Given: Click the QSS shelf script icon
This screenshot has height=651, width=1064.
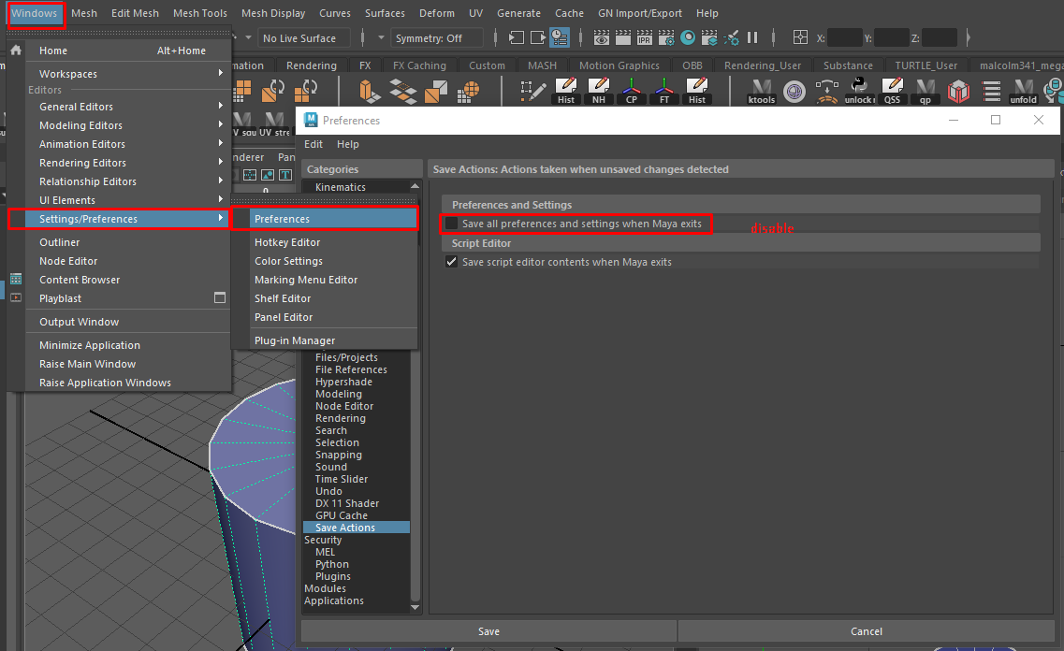Looking at the screenshot, I should click(x=893, y=92).
